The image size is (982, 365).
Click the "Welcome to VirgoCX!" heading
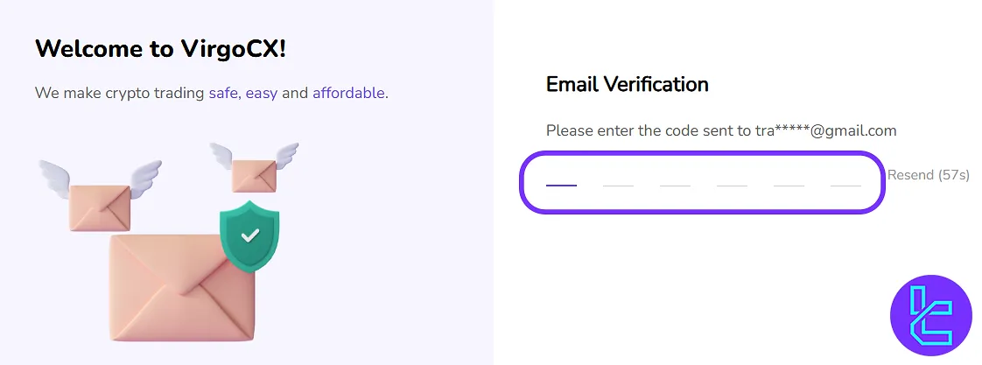click(x=161, y=50)
